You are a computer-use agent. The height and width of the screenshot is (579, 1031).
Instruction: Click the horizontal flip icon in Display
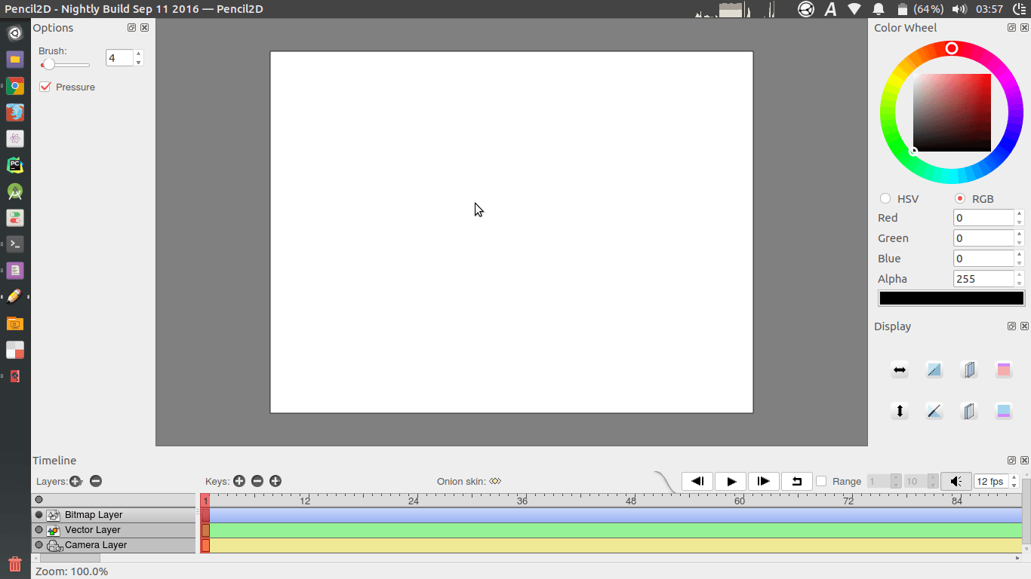click(899, 370)
